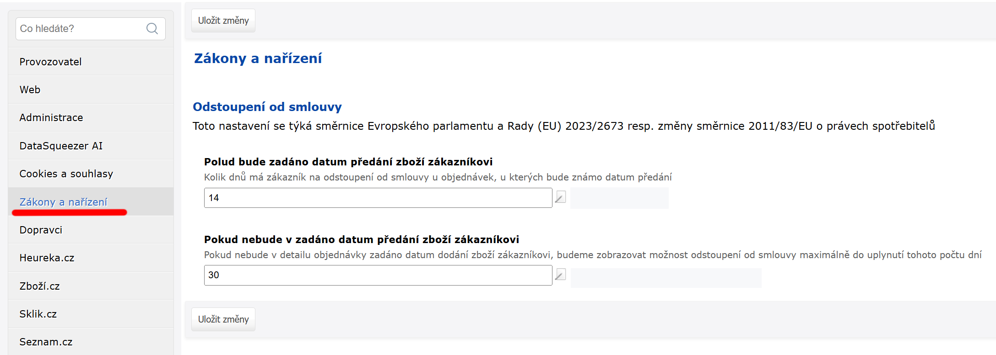The image size is (996, 355).
Task: Open Seznam.cz settings section
Action: (91, 342)
